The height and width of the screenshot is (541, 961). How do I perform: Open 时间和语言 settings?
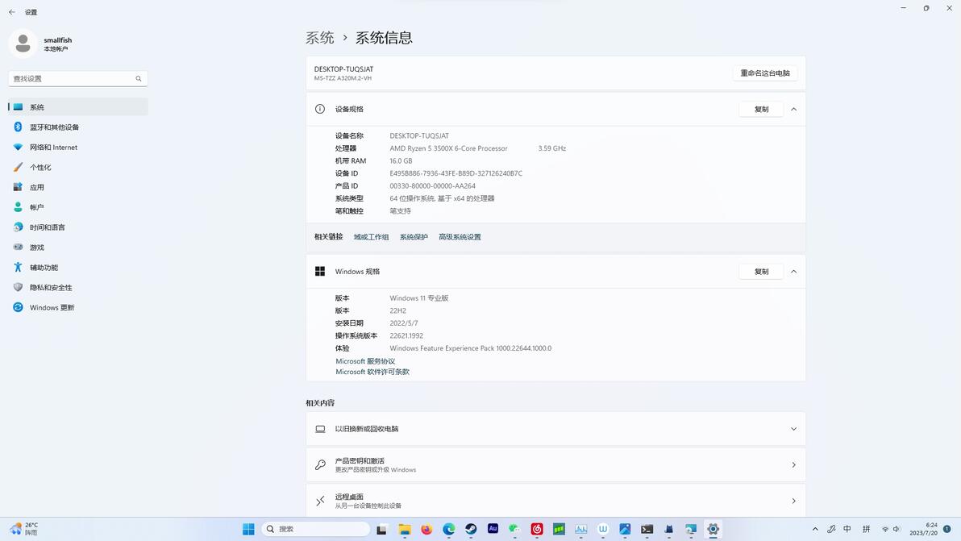click(78, 227)
